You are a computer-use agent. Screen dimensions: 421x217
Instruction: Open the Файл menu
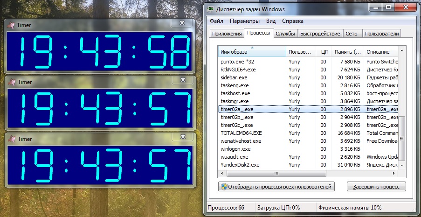(x=216, y=21)
